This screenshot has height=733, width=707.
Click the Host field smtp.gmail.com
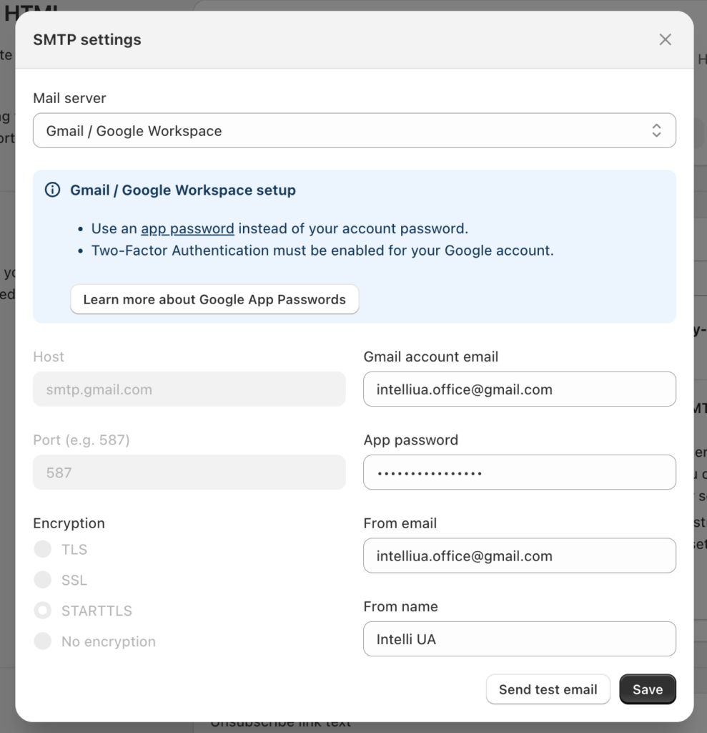tap(189, 389)
